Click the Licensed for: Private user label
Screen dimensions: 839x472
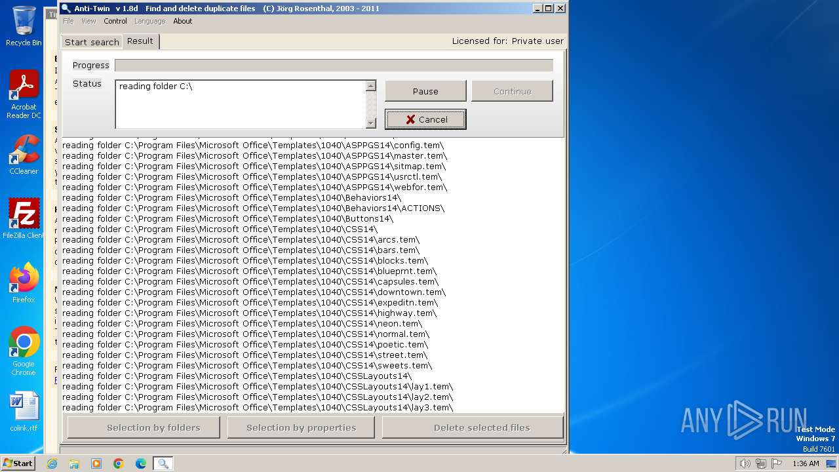click(x=508, y=41)
